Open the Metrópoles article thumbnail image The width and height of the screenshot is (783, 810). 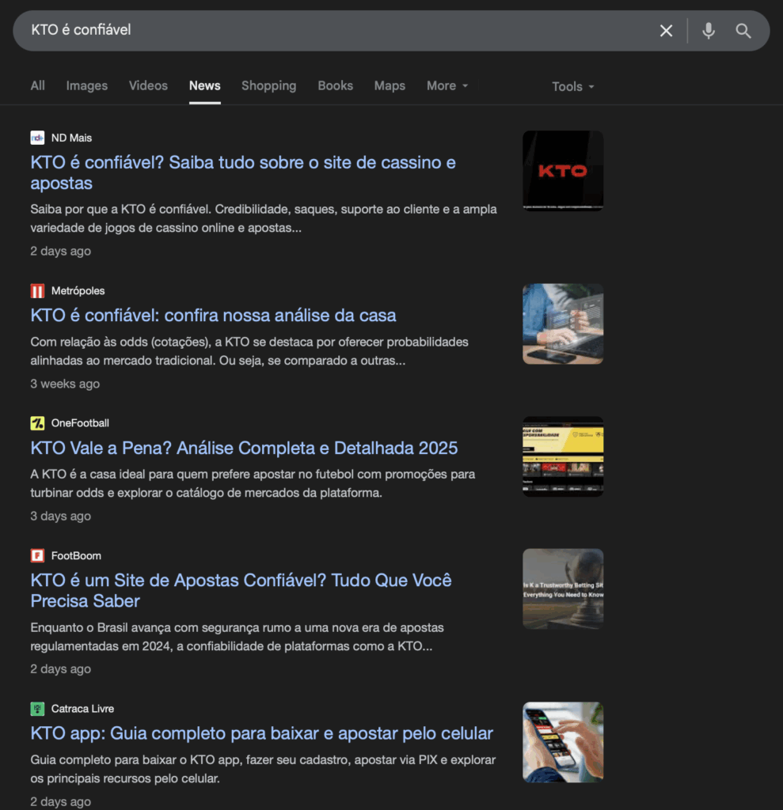(563, 324)
